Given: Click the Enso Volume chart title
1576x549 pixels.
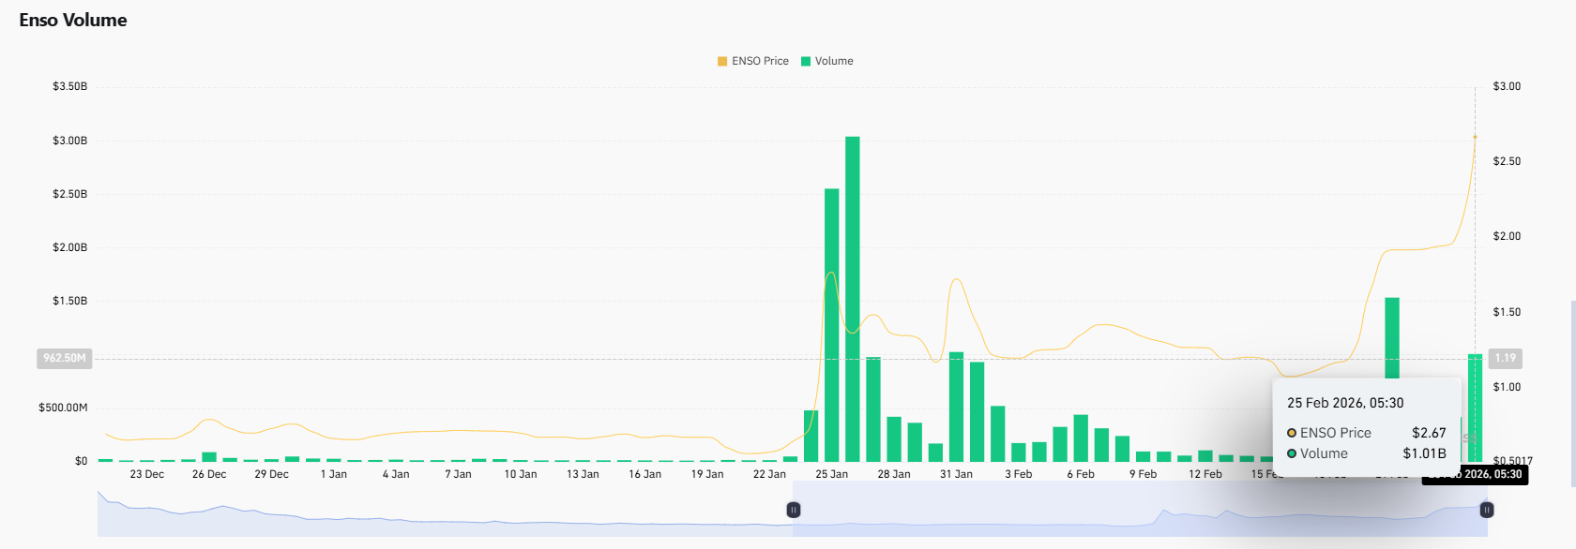Looking at the screenshot, I should (x=73, y=21).
